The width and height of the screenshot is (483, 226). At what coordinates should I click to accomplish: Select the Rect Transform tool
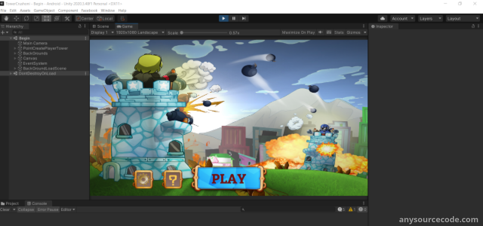click(46, 18)
